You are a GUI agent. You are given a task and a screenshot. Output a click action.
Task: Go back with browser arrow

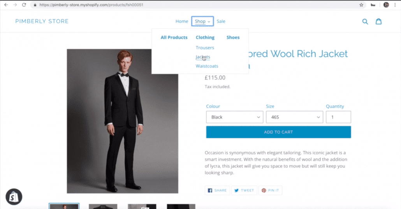pos(6,5)
